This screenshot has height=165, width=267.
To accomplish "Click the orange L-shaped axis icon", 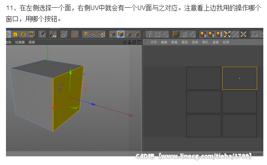I will click(75, 34).
